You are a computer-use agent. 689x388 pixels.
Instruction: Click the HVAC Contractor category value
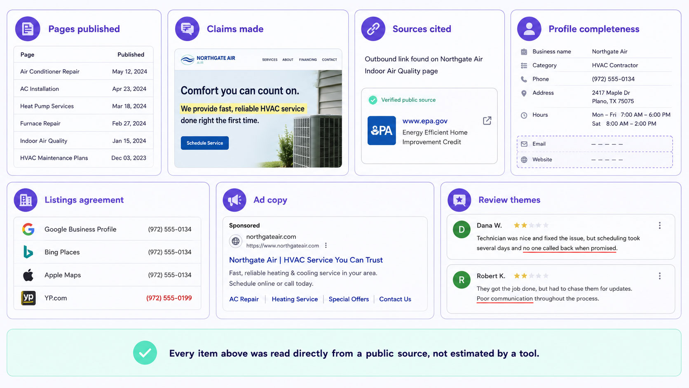(615, 65)
